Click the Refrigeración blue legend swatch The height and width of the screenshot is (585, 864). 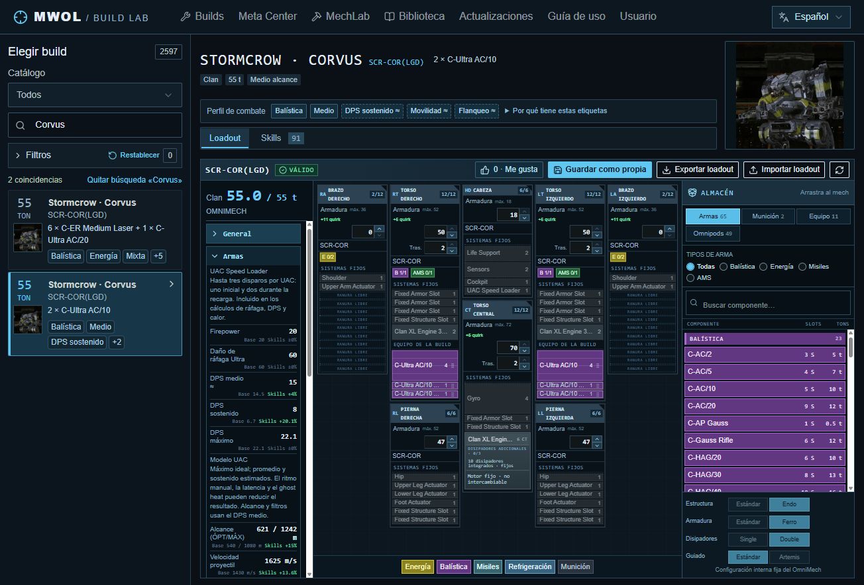click(529, 567)
